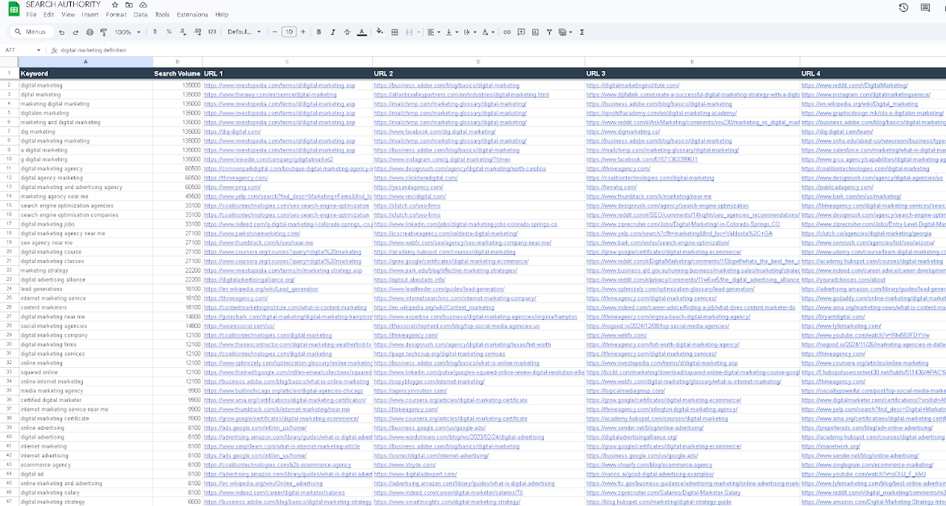
Task: Toggle Bold formatting
Action: [319, 32]
